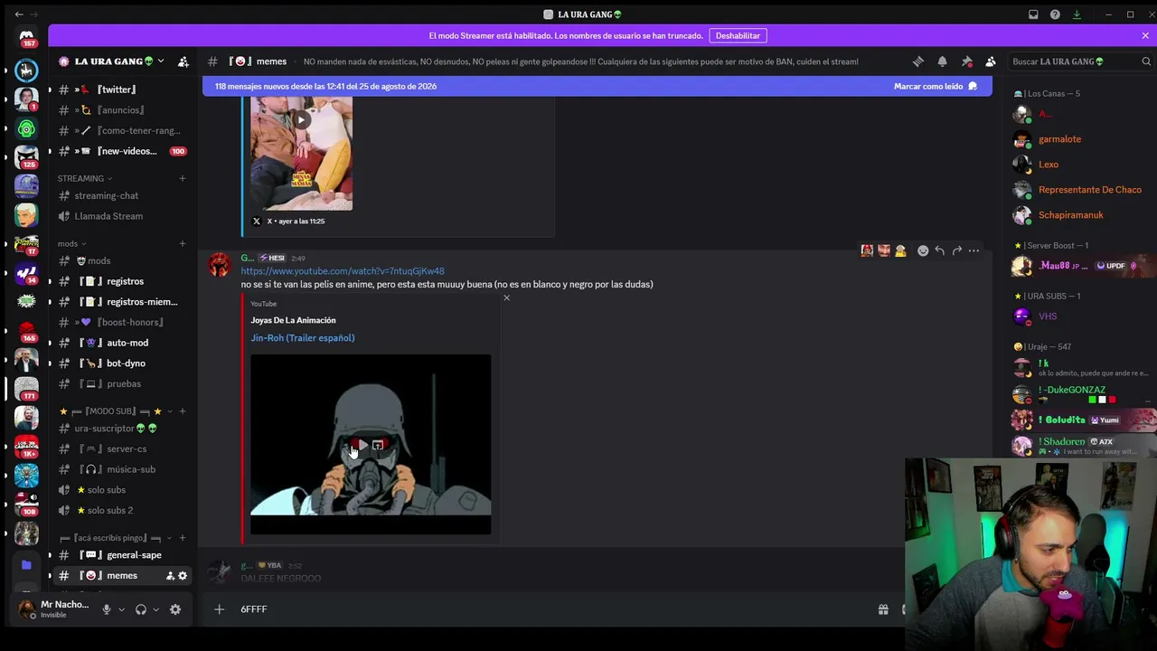Open the YouTube watch URL link

click(x=343, y=271)
